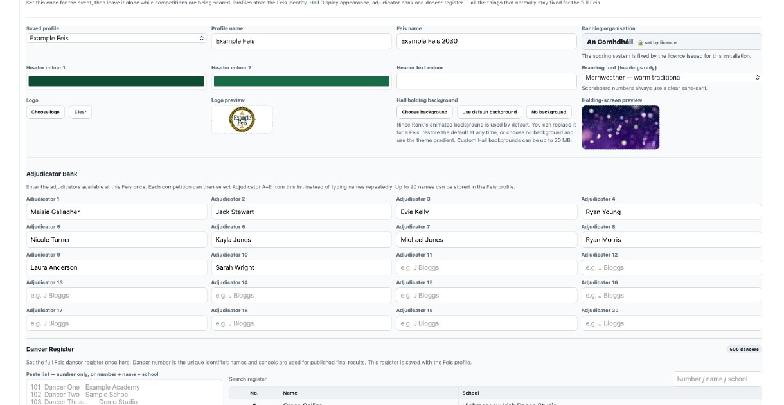Edit Adjudicator 9 field Laura Anderson
Image resolution: width=784 pixels, height=405 pixels.
pyautogui.click(x=116, y=268)
